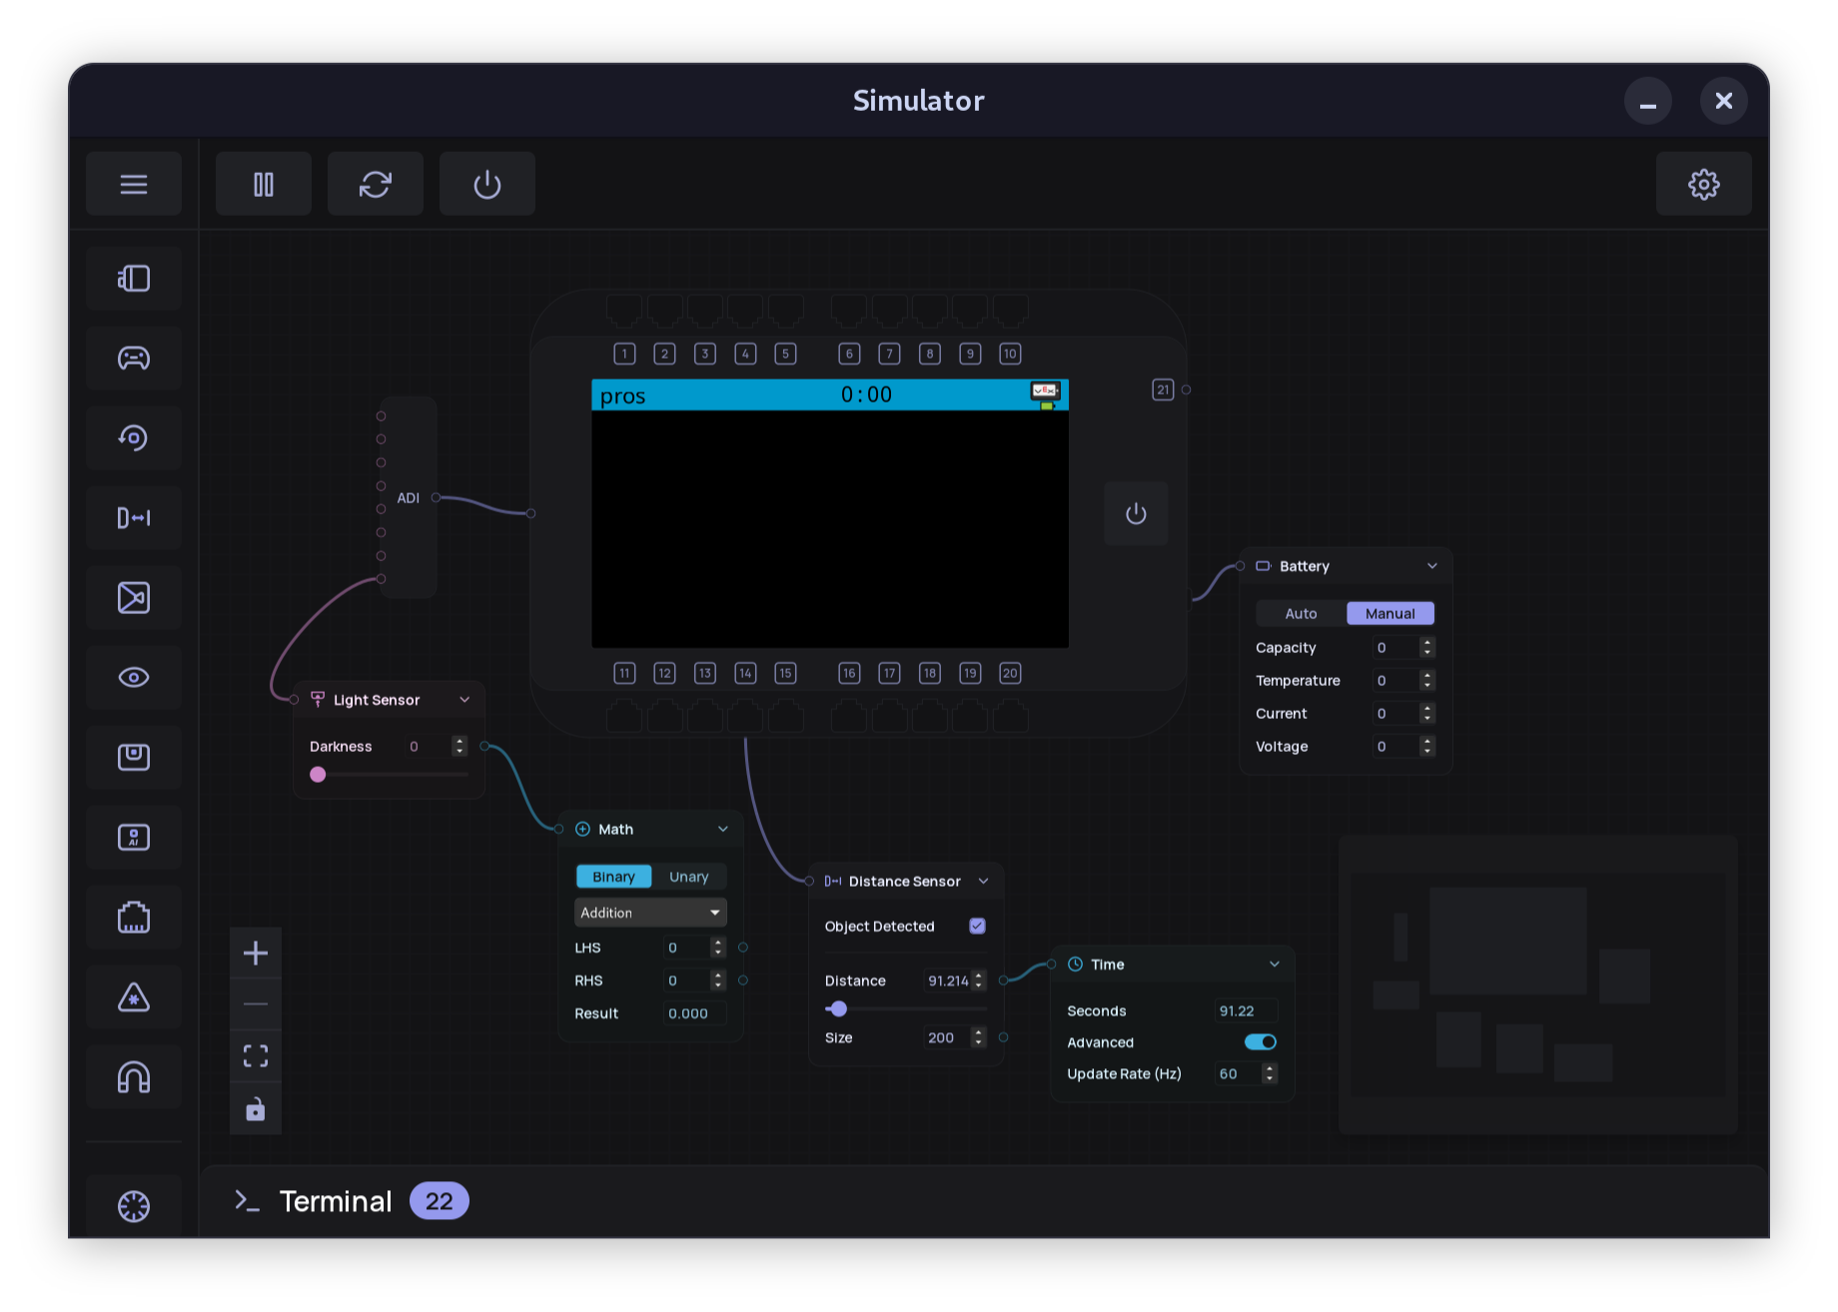Image resolution: width=1838 pixels, height=1312 pixels.
Task: Open the AI camera sidebar panel
Action: pos(134,837)
